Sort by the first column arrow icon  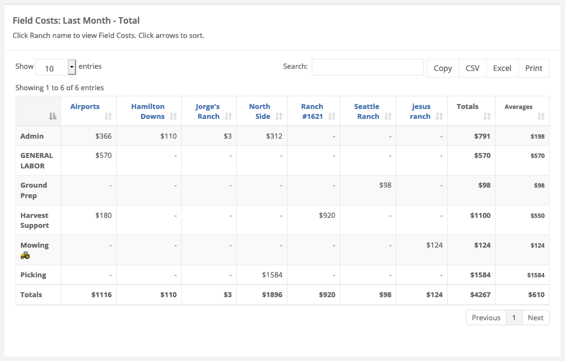point(53,116)
